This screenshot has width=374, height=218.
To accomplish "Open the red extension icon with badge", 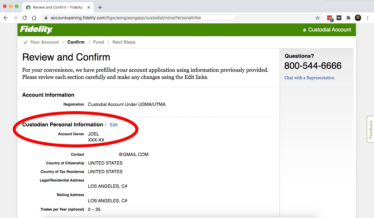I will (x=329, y=18).
